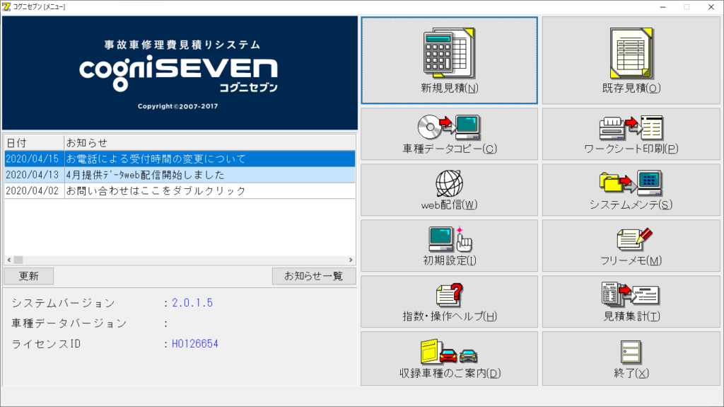Click the horizontal scrollbar thumb

point(18,260)
